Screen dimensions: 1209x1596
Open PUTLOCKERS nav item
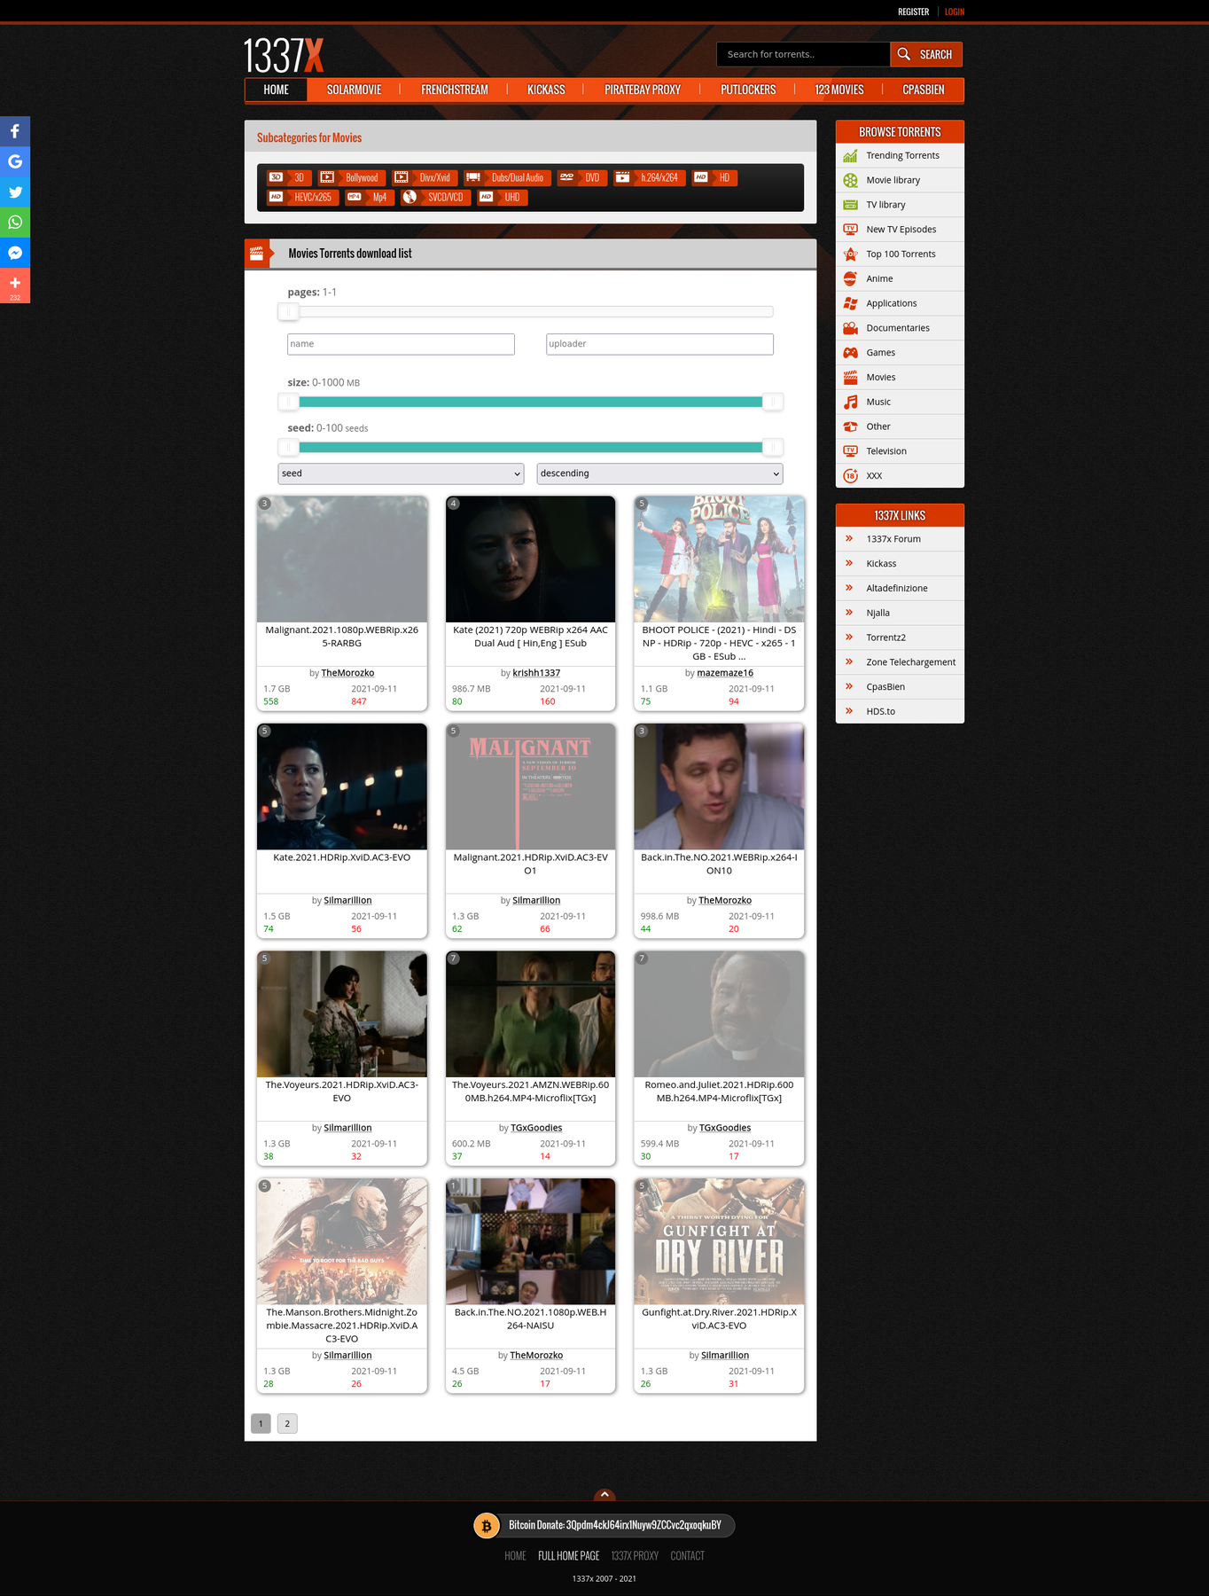(x=748, y=90)
